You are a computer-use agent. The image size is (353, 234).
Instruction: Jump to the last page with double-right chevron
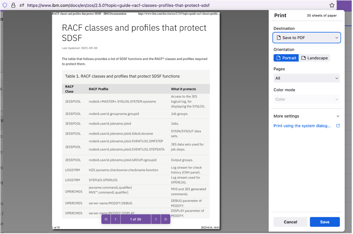pos(165,219)
